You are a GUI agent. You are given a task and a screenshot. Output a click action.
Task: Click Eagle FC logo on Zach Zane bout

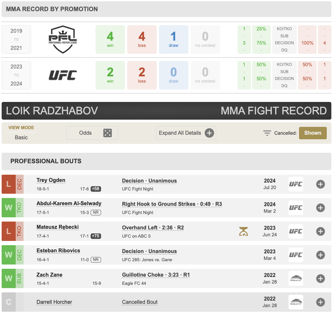pyautogui.click(x=296, y=279)
